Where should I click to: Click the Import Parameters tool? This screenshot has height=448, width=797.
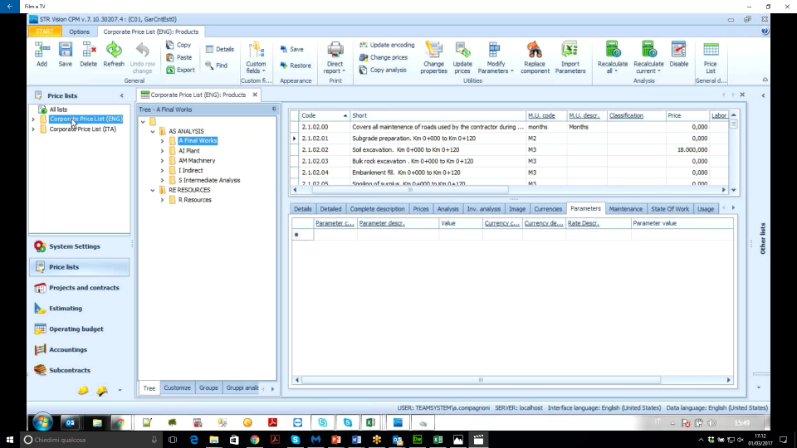[x=570, y=58]
